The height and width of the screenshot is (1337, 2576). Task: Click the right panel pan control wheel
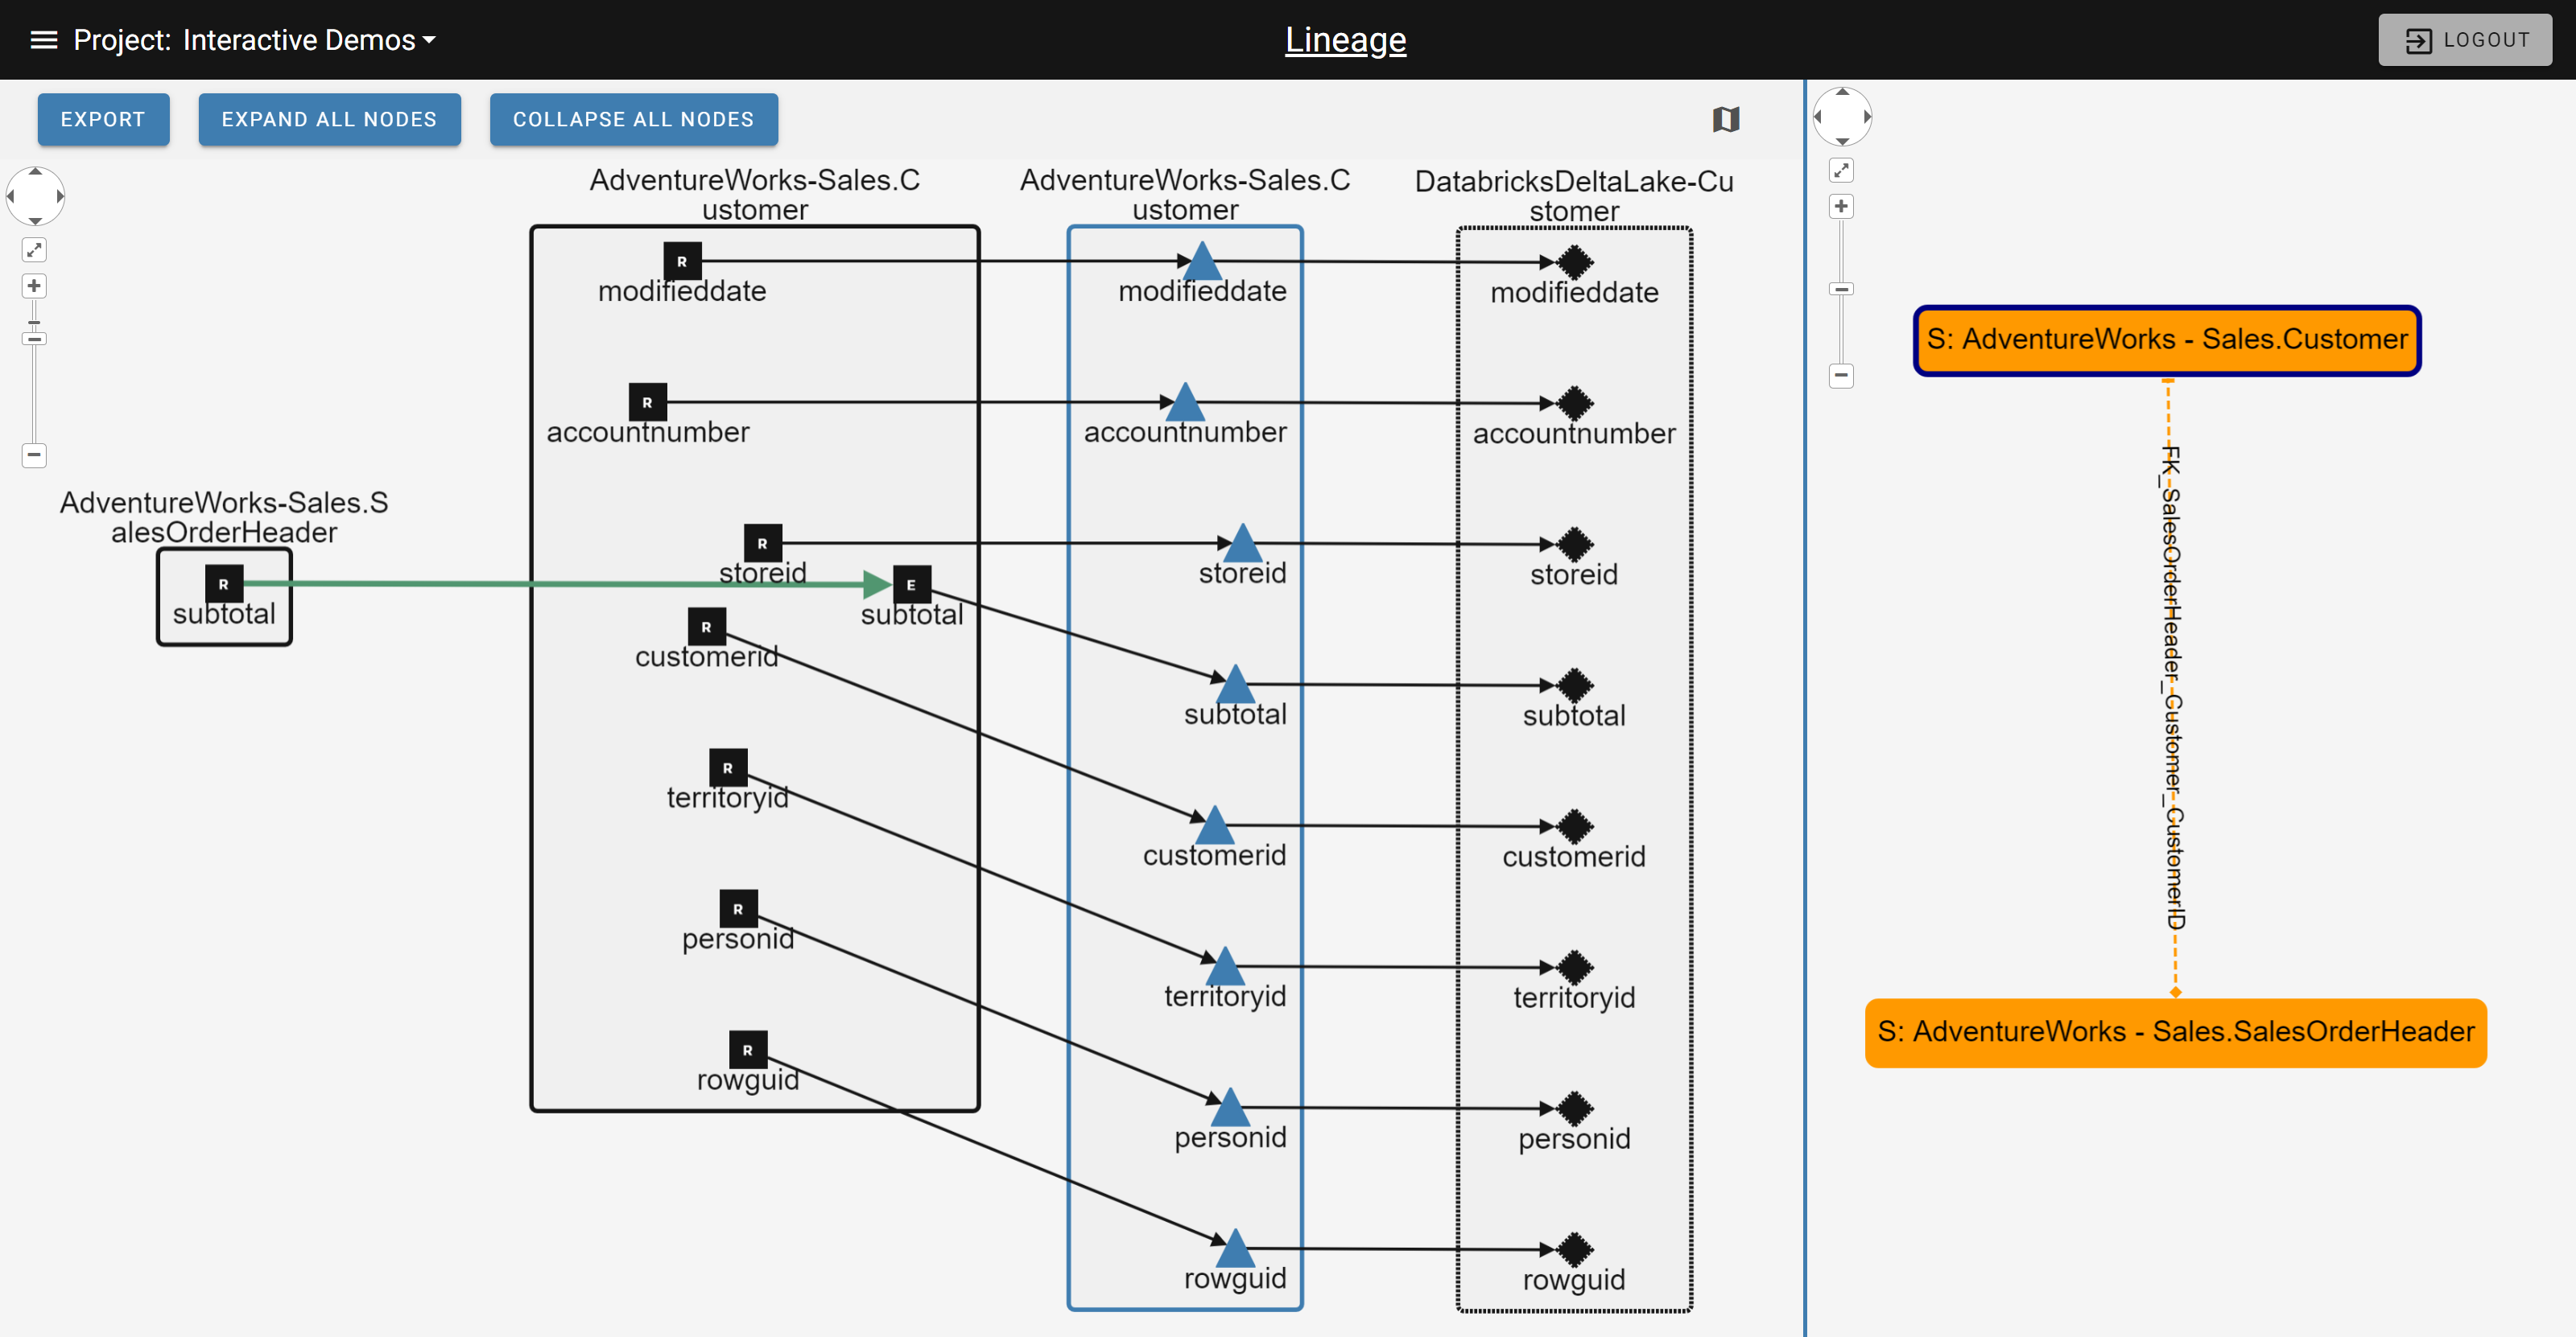coord(1842,116)
